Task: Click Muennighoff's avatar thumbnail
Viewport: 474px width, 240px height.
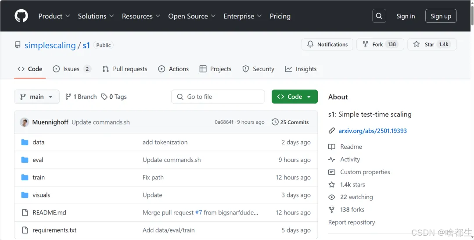Action: tap(25, 122)
